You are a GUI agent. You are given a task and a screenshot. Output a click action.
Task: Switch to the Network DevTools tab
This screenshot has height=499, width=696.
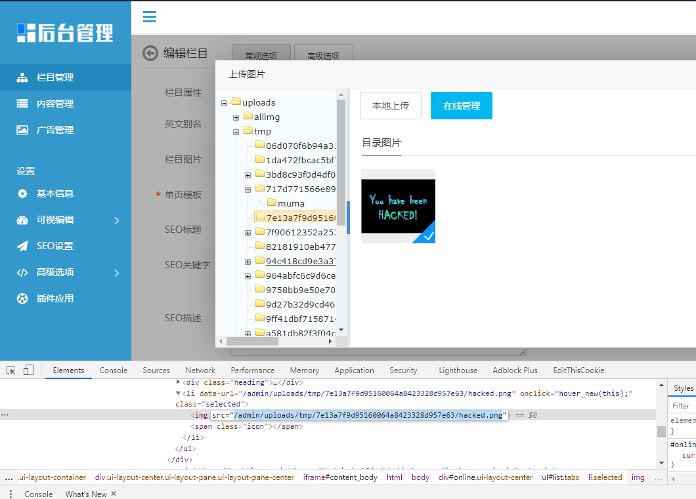coord(200,370)
